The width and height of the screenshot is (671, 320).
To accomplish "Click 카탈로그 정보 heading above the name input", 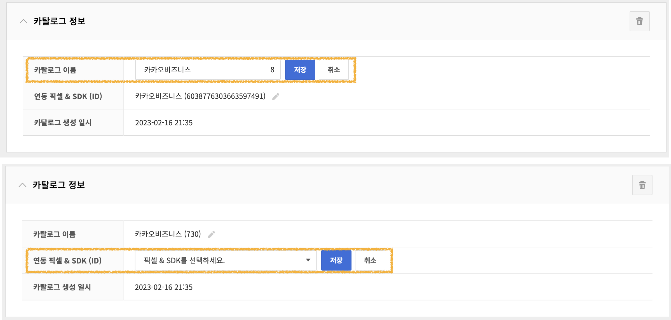I will pyautogui.click(x=59, y=21).
